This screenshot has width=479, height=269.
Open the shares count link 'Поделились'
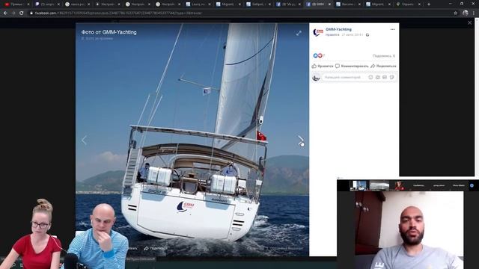pos(384,56)
